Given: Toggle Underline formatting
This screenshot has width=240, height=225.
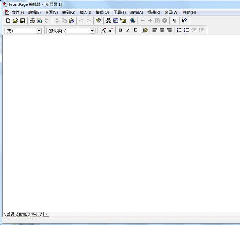Looking at the screenshot, I should (x=135, y=30).
